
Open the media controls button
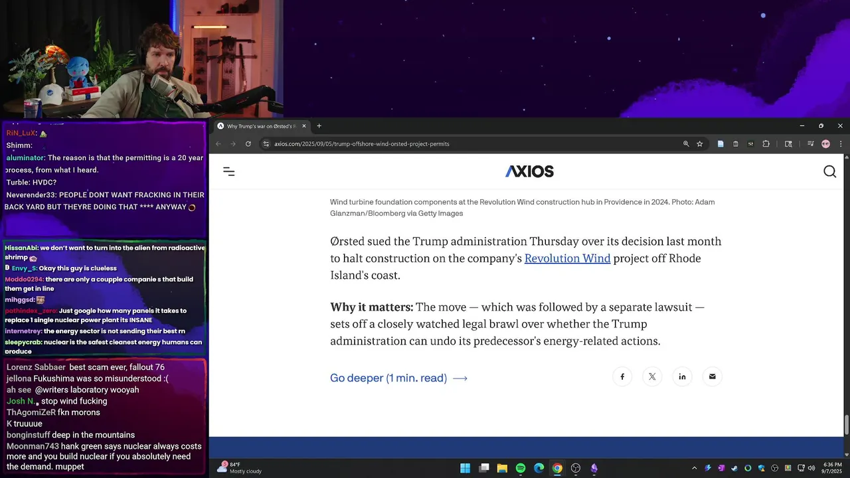pos(811,143)
